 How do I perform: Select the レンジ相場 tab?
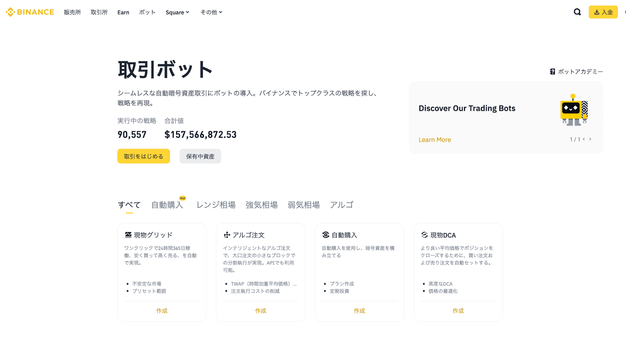[x=216, y=205]
